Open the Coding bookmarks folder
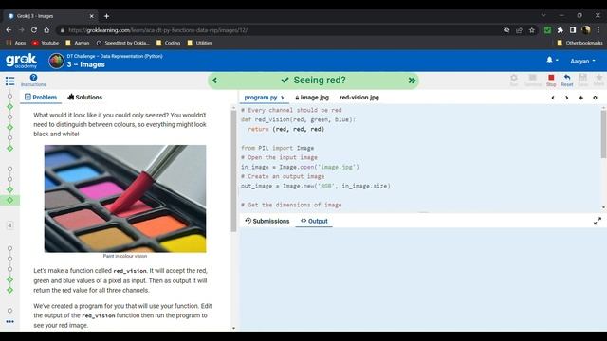607x341 pixels. click(169, 43)
